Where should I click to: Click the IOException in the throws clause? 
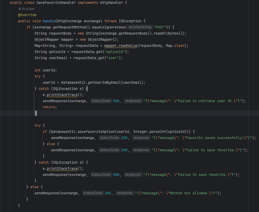click(130, 21)
